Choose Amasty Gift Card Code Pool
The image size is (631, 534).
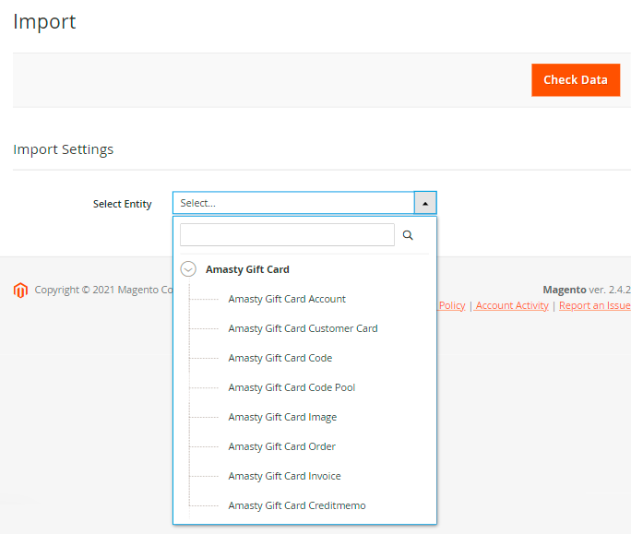pos(292,387)
